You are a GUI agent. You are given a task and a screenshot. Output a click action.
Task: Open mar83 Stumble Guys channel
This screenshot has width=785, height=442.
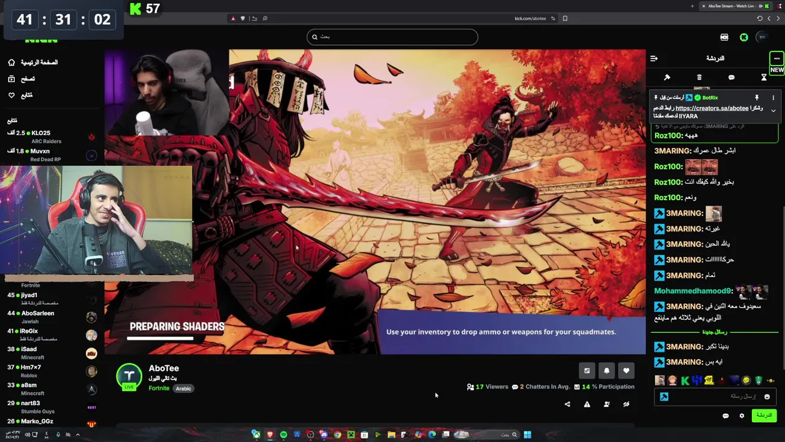tap(52, 406)
